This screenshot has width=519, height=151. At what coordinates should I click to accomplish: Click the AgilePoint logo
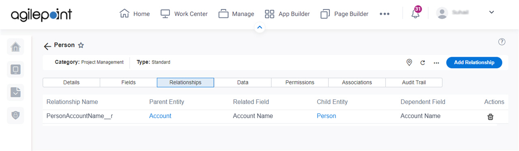41,15
